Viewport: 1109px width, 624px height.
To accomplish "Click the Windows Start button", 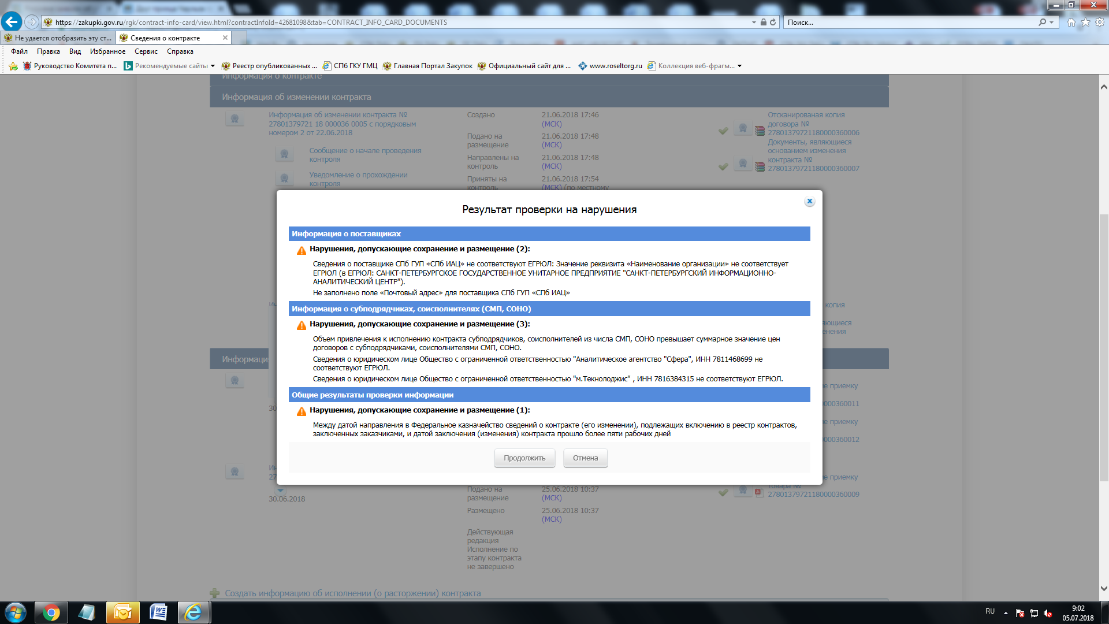I will click(x=15, y=612).
